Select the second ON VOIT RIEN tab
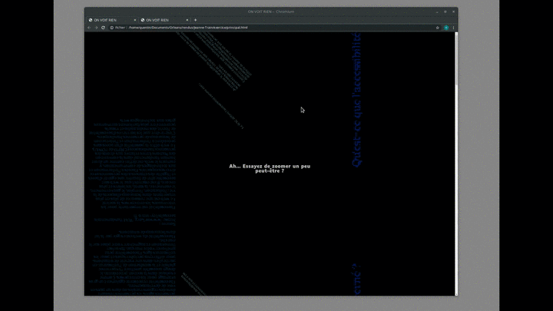Viewport: 553px width, 311px height. tap(159, 20)
